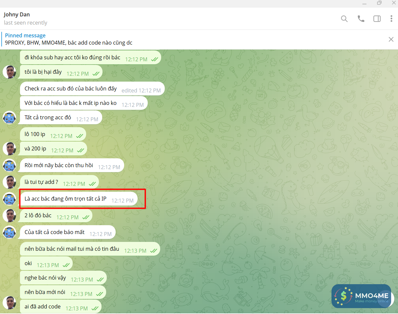Dismiss the pinned message bar
The height and width of the screenshot is (314, 398).
tap(391, 39)
